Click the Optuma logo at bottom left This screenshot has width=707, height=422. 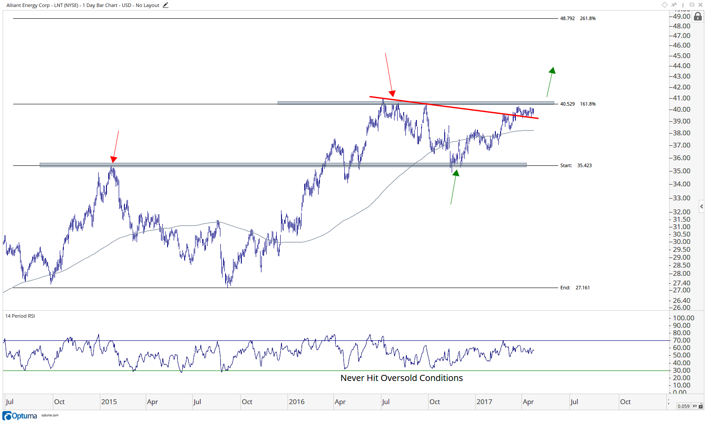click(x=20, y=415)
